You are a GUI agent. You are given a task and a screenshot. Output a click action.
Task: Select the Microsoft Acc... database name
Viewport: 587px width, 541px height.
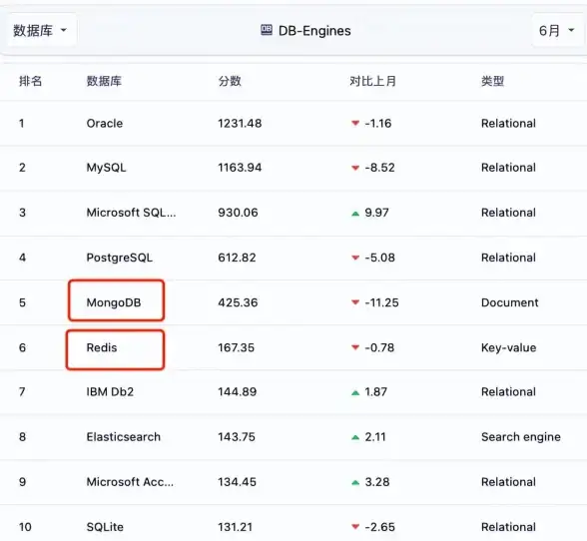pyautogui.click(x=130, y=481)
